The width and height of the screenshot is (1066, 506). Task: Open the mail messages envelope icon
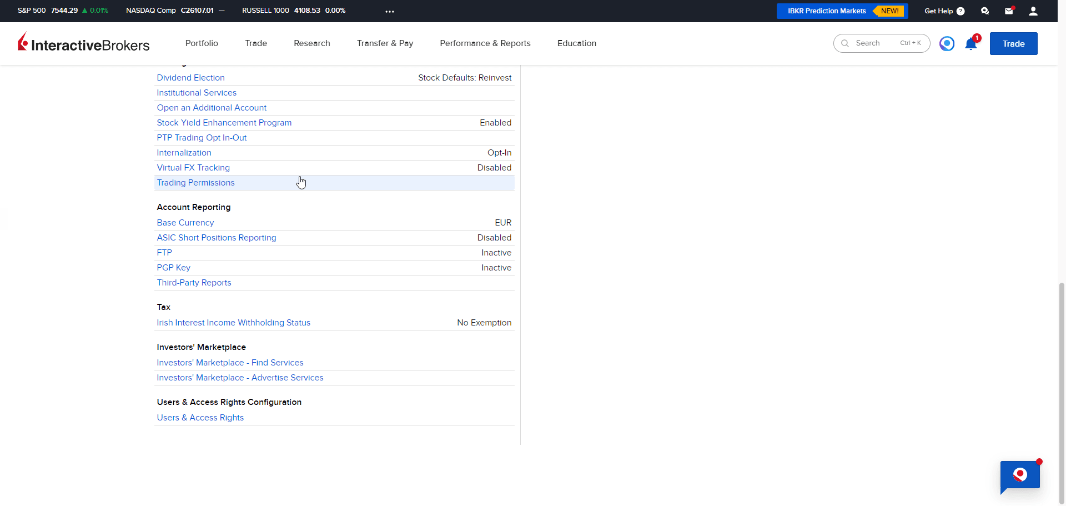point(1009,11)
